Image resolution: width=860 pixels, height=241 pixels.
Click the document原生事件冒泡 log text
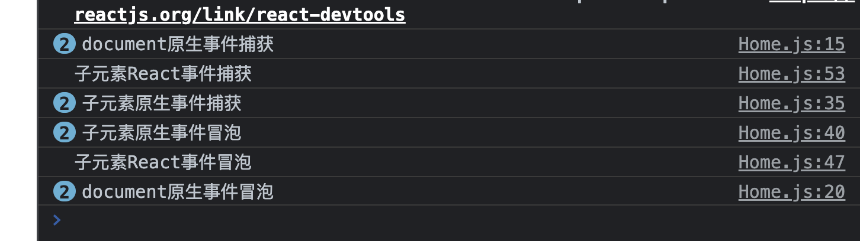[x=178, y=192]
